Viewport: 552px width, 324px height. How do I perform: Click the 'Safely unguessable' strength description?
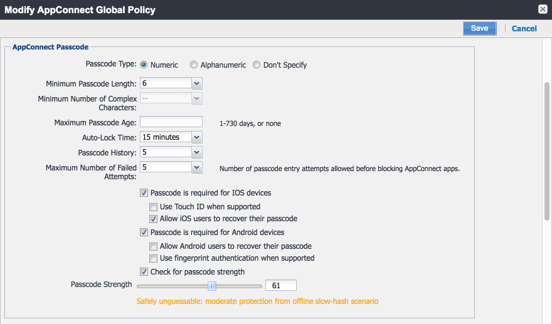pyautogui.click(x=257, y=301)
